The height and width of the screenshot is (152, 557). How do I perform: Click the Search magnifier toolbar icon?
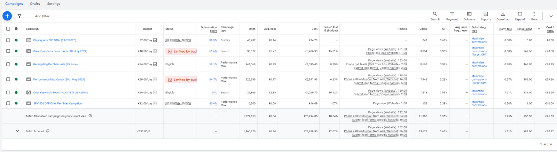pyautogui.click(x=435, y=16)
